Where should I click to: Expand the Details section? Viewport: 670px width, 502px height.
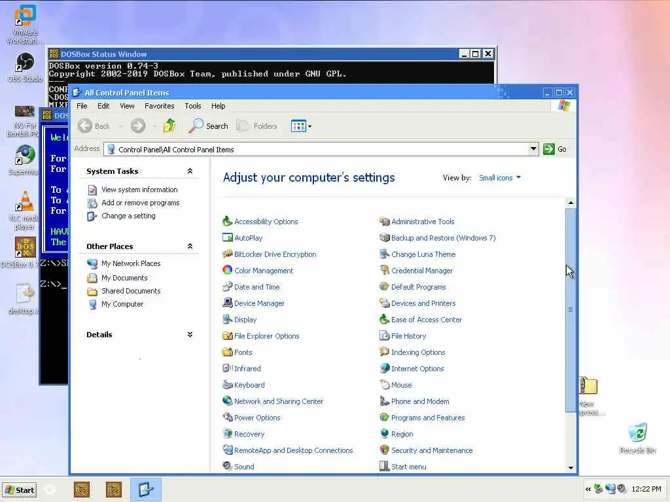[x=190, y=334]
